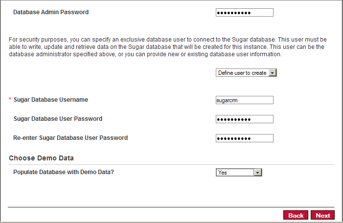
Task: Click the red required asterisk beside Username
Action: 10,99
